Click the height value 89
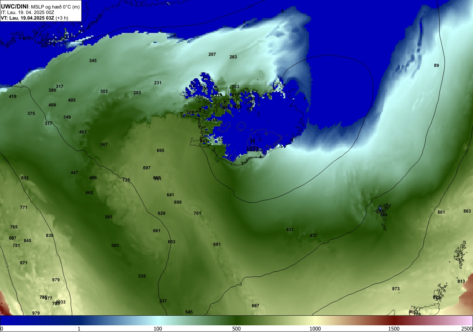This screenshot has height=332, width=473. (x=436, y=65)
